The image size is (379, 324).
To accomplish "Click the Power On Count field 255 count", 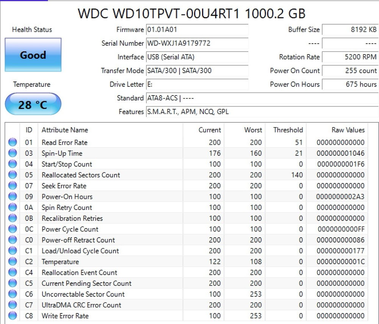I will 350,70.
